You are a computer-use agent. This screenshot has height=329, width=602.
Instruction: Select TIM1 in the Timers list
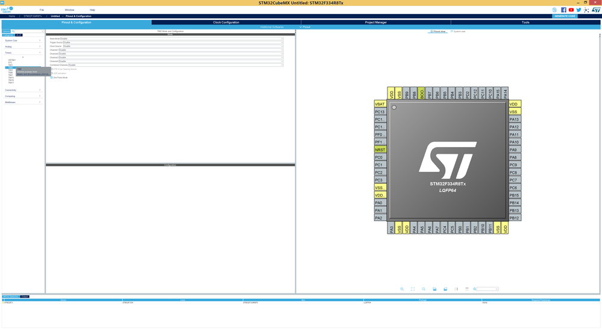(x=10, y=65)
